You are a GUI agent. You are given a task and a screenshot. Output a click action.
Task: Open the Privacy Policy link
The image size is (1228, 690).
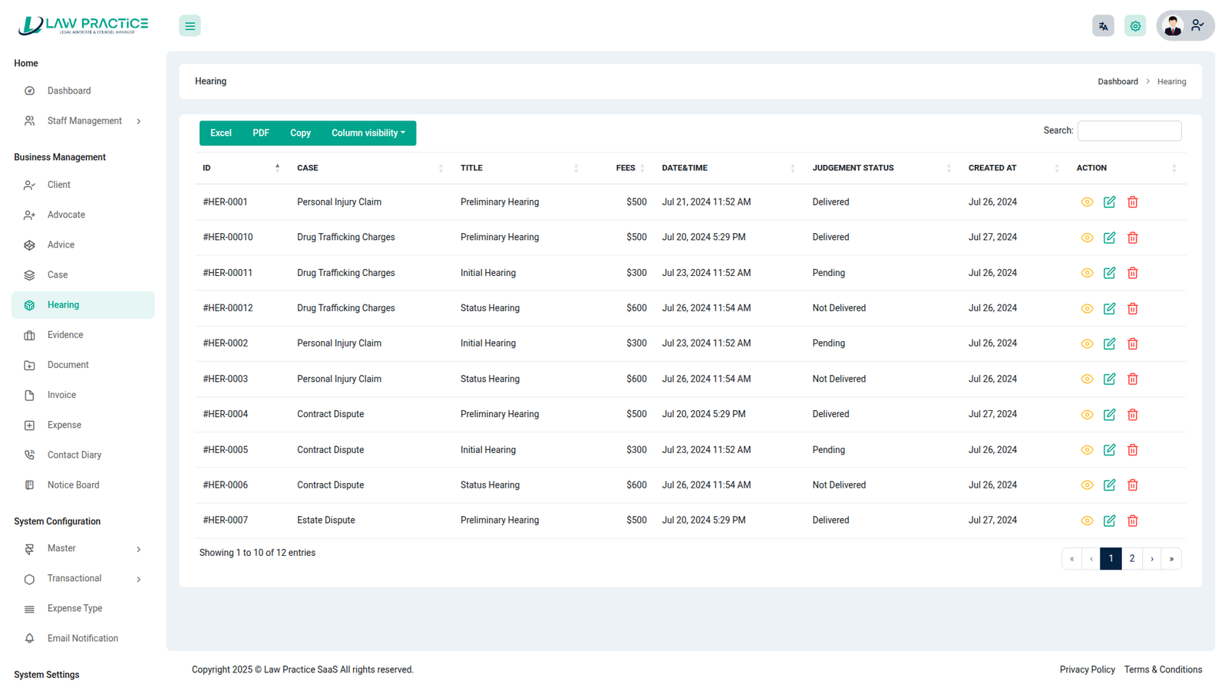(x=1087, y=670)
